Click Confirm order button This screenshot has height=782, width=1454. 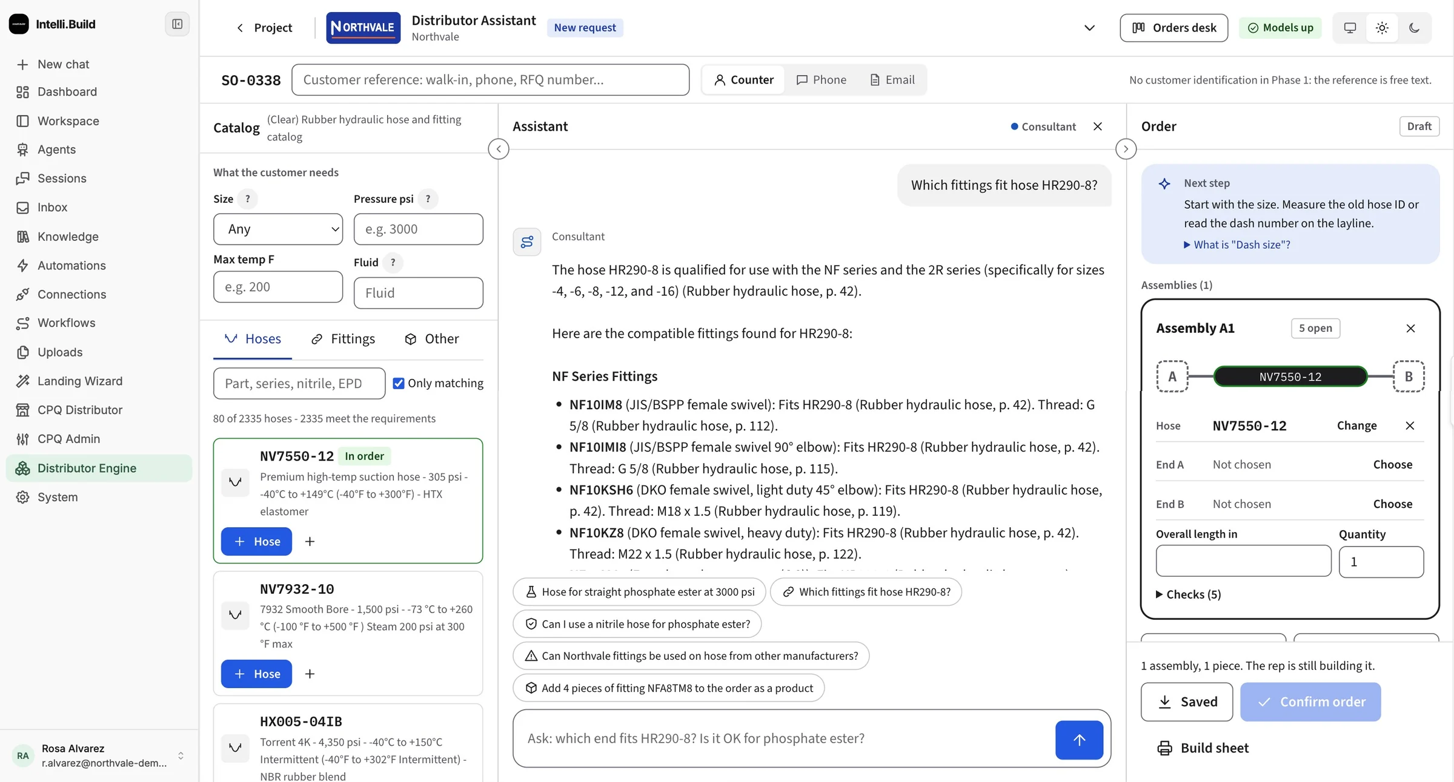(x=1310, y=701)
